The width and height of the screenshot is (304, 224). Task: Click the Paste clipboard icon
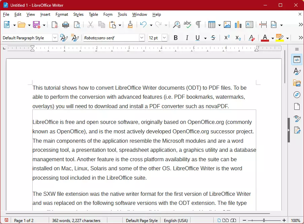tap(113, 25)
